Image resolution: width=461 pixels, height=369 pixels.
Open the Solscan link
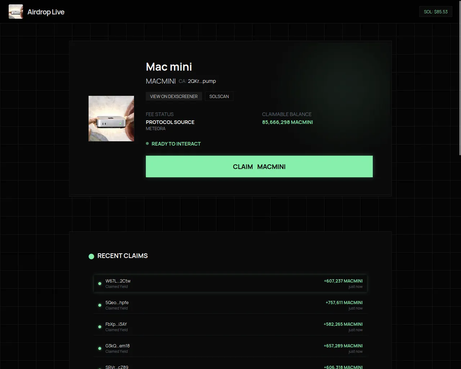tap(219, 96)
